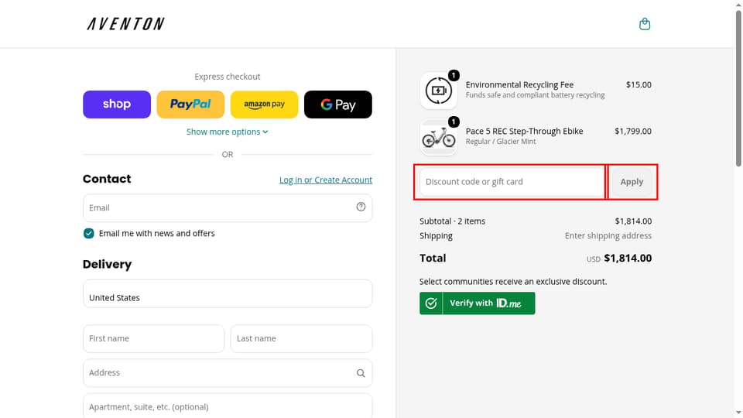Screen dimensions: 743x418
Task: Click Enter shipping address text
Action: tap(608, 236)
